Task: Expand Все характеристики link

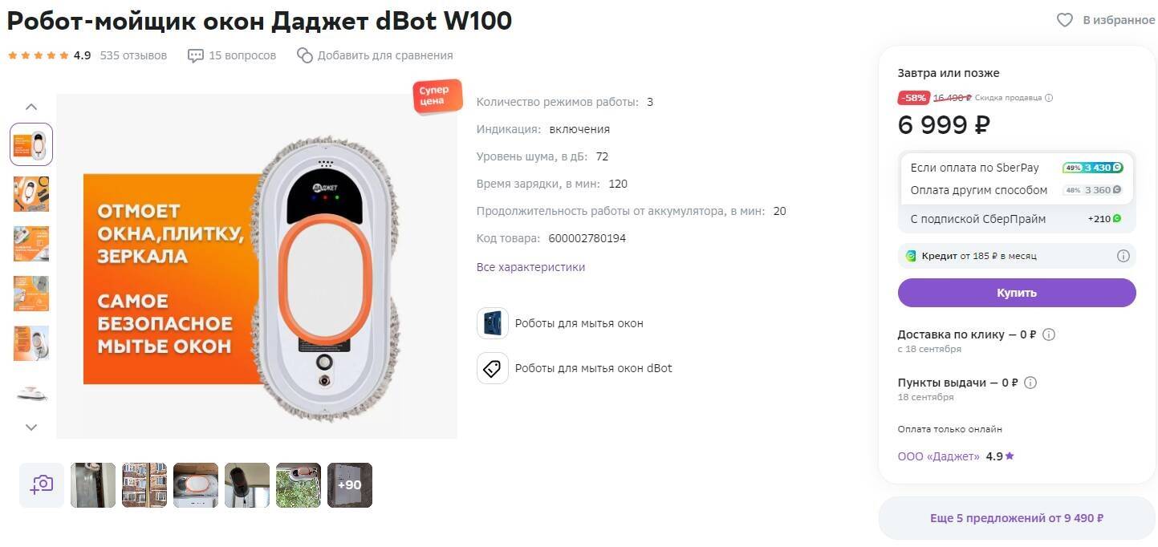Action: tap(530, 267)
